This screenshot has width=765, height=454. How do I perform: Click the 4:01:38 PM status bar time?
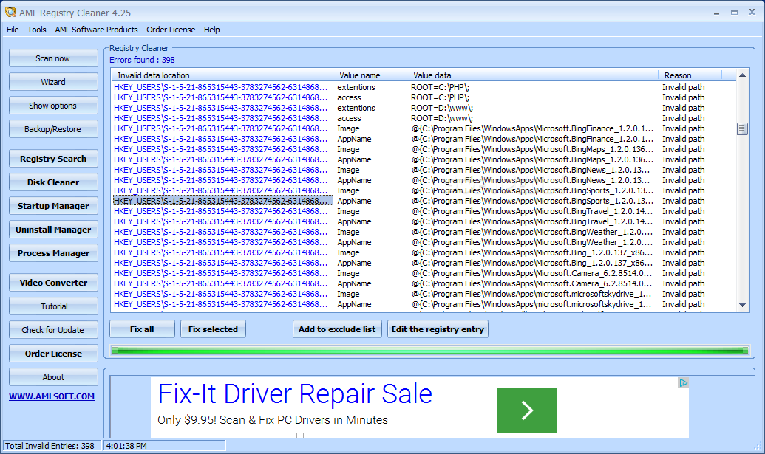tap(126, 446)
